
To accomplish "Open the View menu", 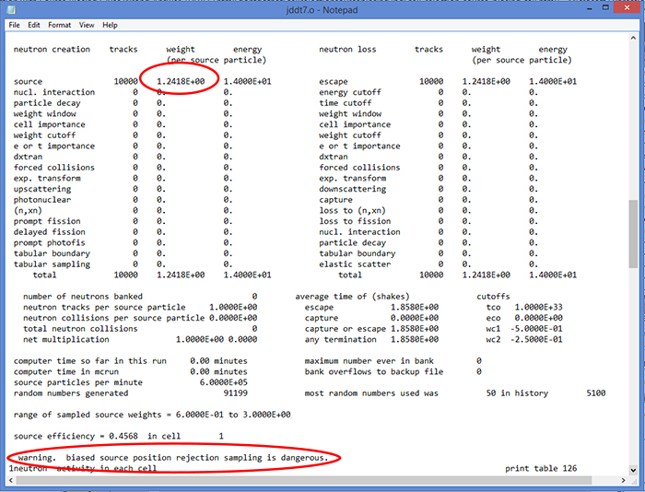I will click(87, 25).
